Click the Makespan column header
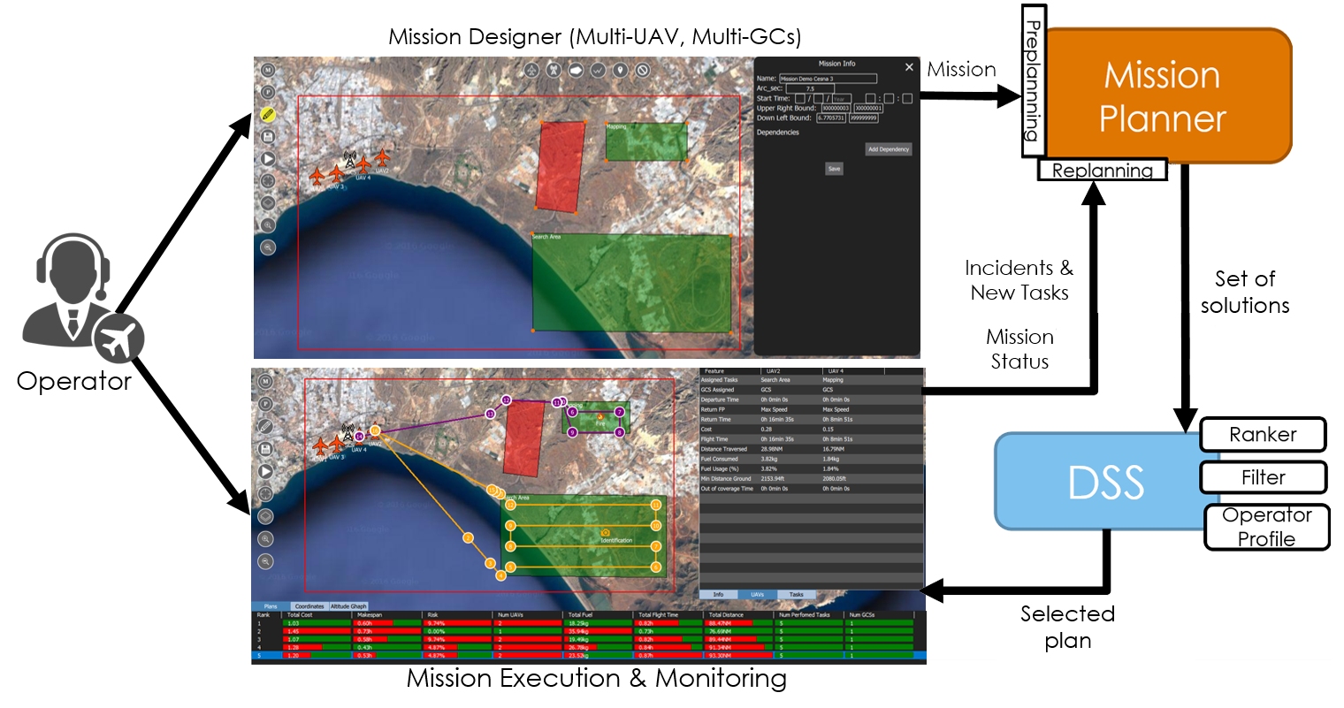Viewport: 1344px width, 708px height. click(x=387, y=614)
